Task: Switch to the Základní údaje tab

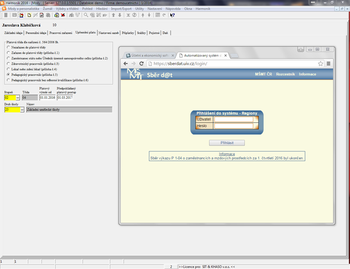Action: (x=14, y=33)
